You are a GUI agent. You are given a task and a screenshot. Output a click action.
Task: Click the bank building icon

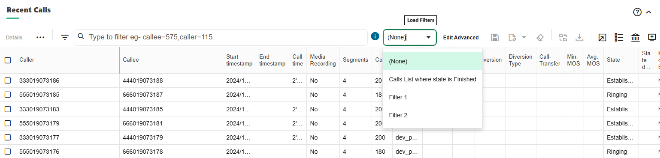[x=636, y=37]
